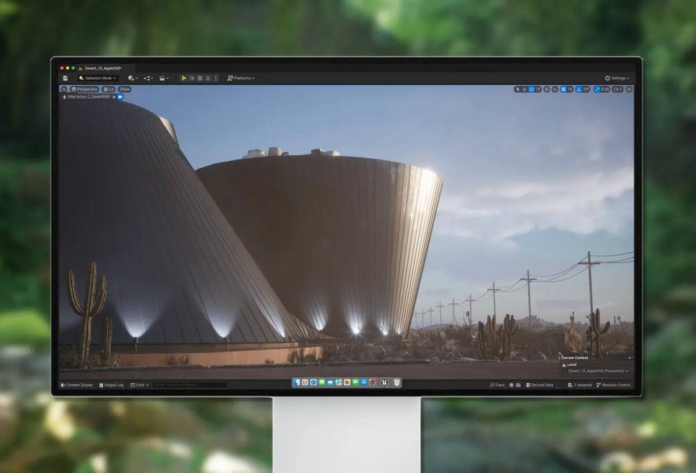Click the green Play button
Screen dimensions: 696x473
pyautogui.click(x=184, y=78)
